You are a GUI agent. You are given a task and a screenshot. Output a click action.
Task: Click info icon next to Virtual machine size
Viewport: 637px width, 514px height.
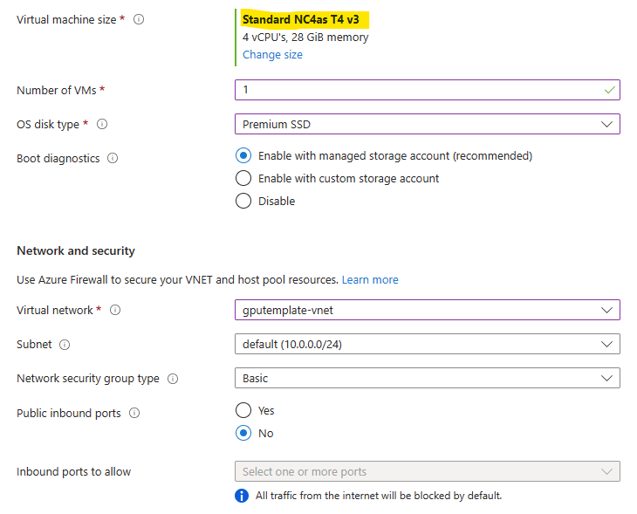[x=139, y=19]
